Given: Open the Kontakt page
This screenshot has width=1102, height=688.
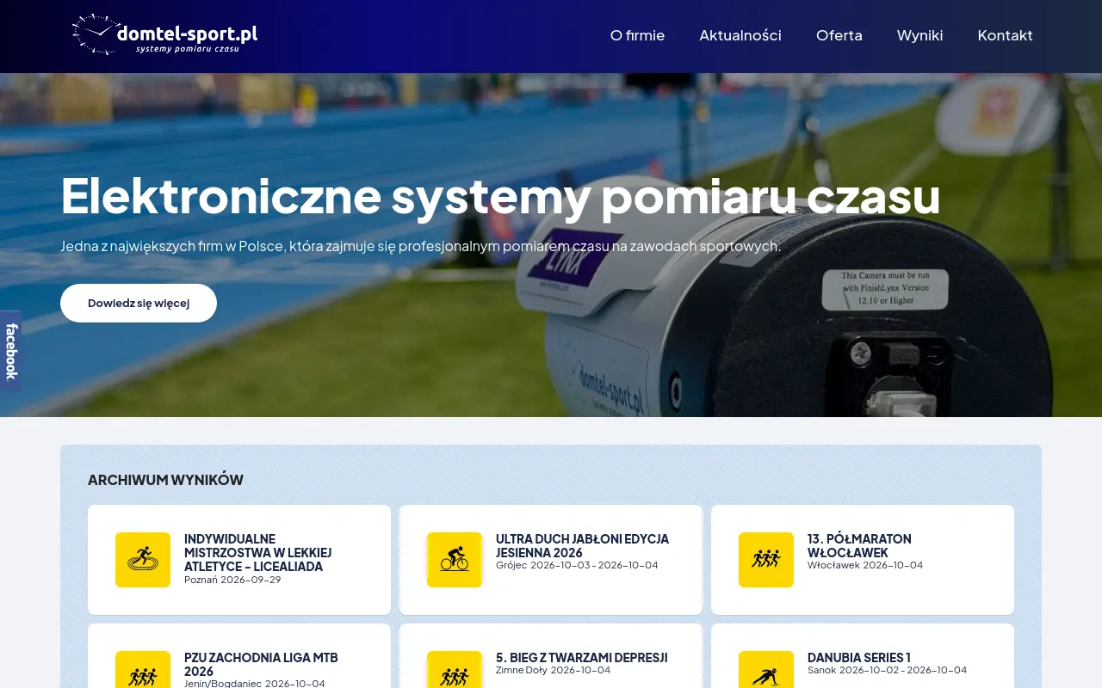Looking at the screenshot, I should click(1005, 35).
